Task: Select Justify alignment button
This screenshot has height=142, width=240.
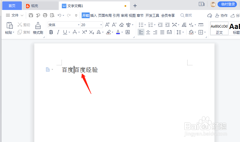Action: pyautogui.click(x=162, y=32)
